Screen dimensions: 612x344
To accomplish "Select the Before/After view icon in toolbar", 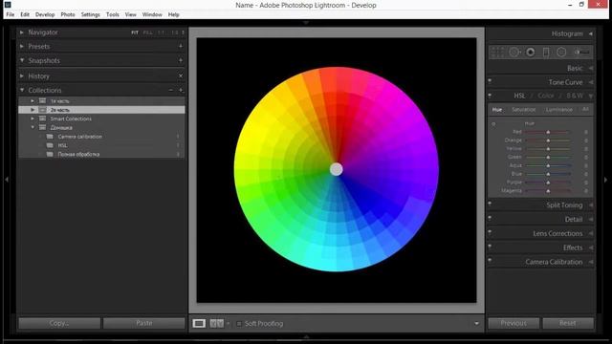I will coord(217,323).
